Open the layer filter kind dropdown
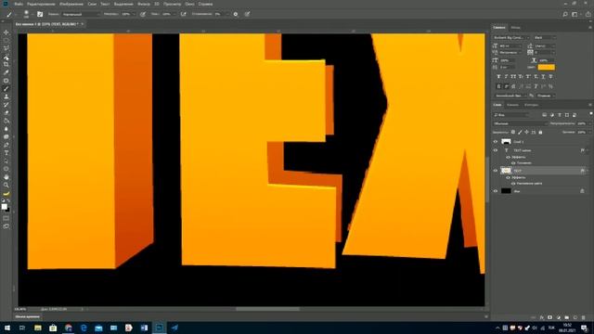Screen dimensions: 594x334 pos(511,115)
